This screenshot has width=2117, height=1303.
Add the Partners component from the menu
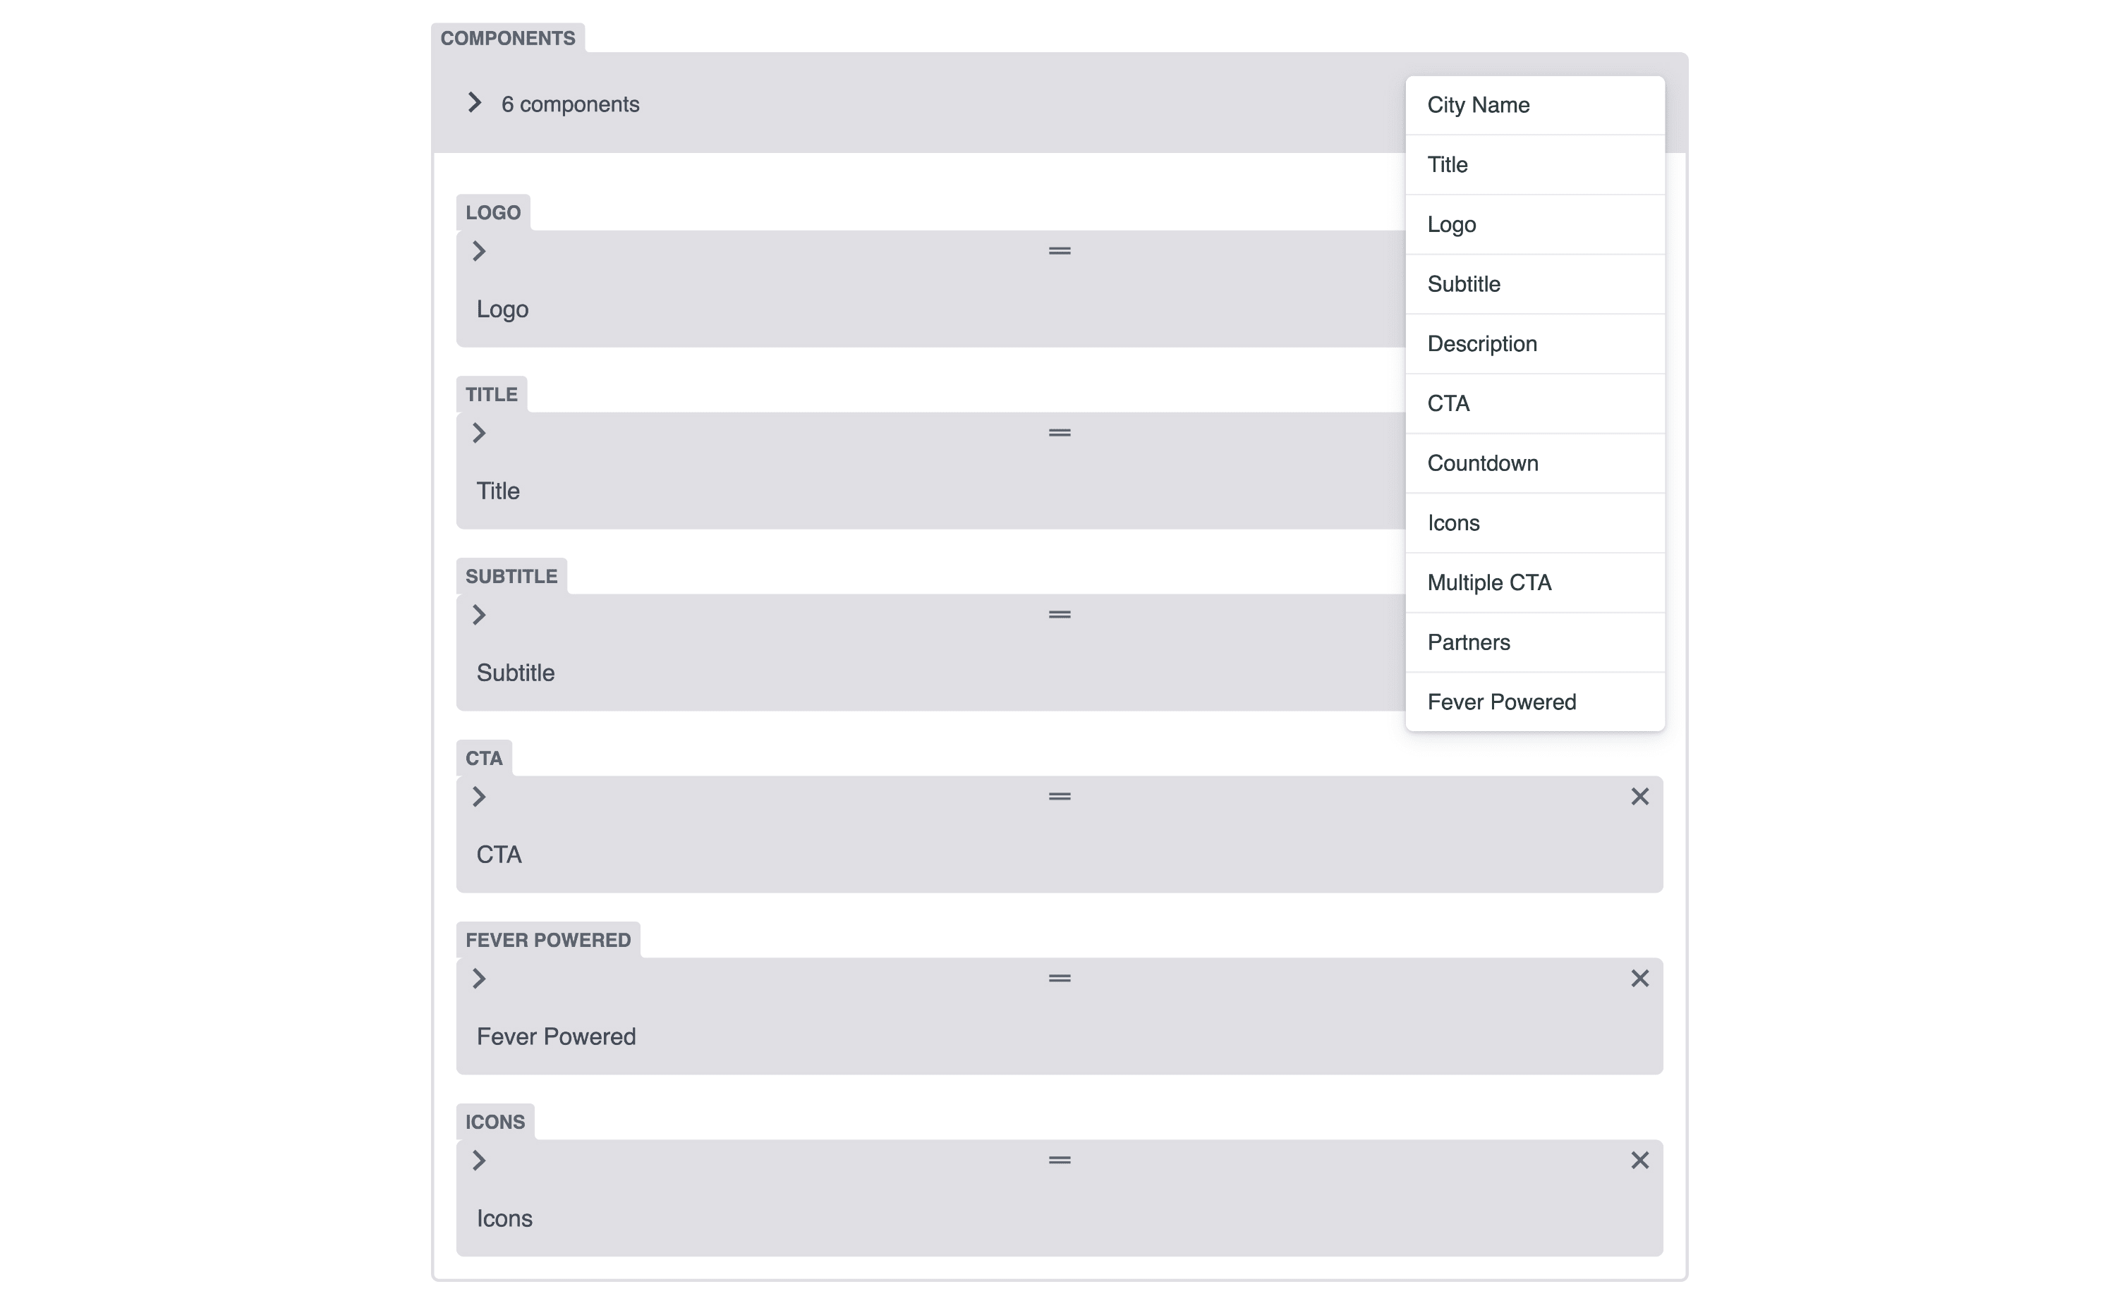1534,642
